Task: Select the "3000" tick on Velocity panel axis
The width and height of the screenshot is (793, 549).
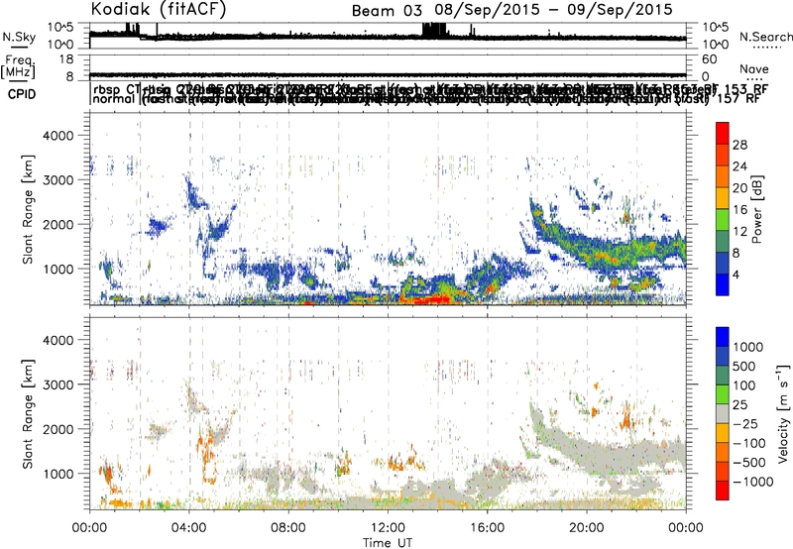Action: click(58, 384)
